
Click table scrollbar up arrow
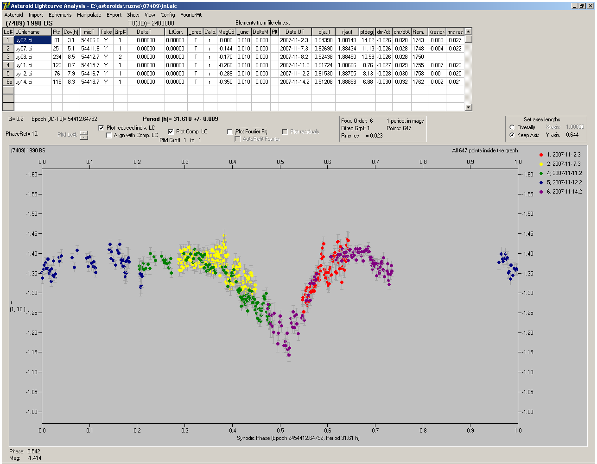(468, 32)
